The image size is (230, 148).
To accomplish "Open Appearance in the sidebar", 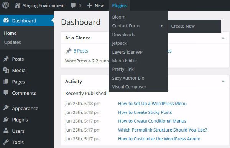I will [x=25, y=109].
